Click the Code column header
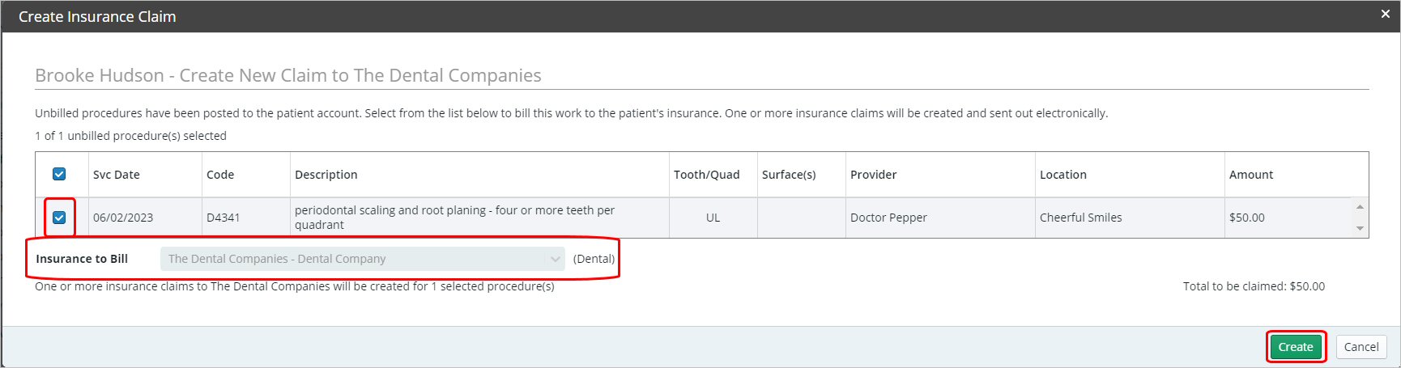 click(220, 175)
